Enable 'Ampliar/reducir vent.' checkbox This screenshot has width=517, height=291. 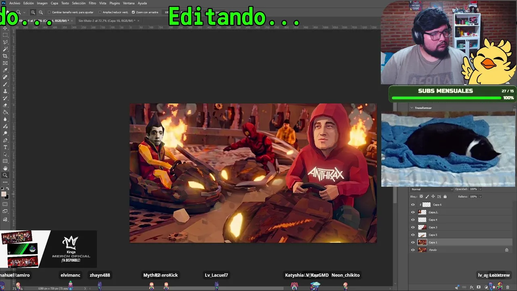pyautogui.click(x=100, y=12)
